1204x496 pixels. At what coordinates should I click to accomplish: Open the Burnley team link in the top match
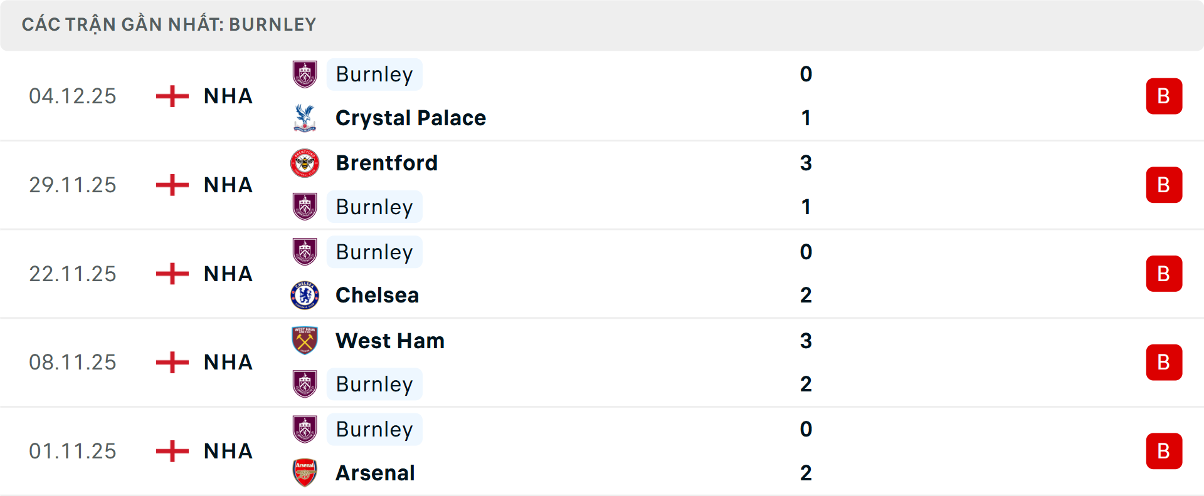coord(374,75)
